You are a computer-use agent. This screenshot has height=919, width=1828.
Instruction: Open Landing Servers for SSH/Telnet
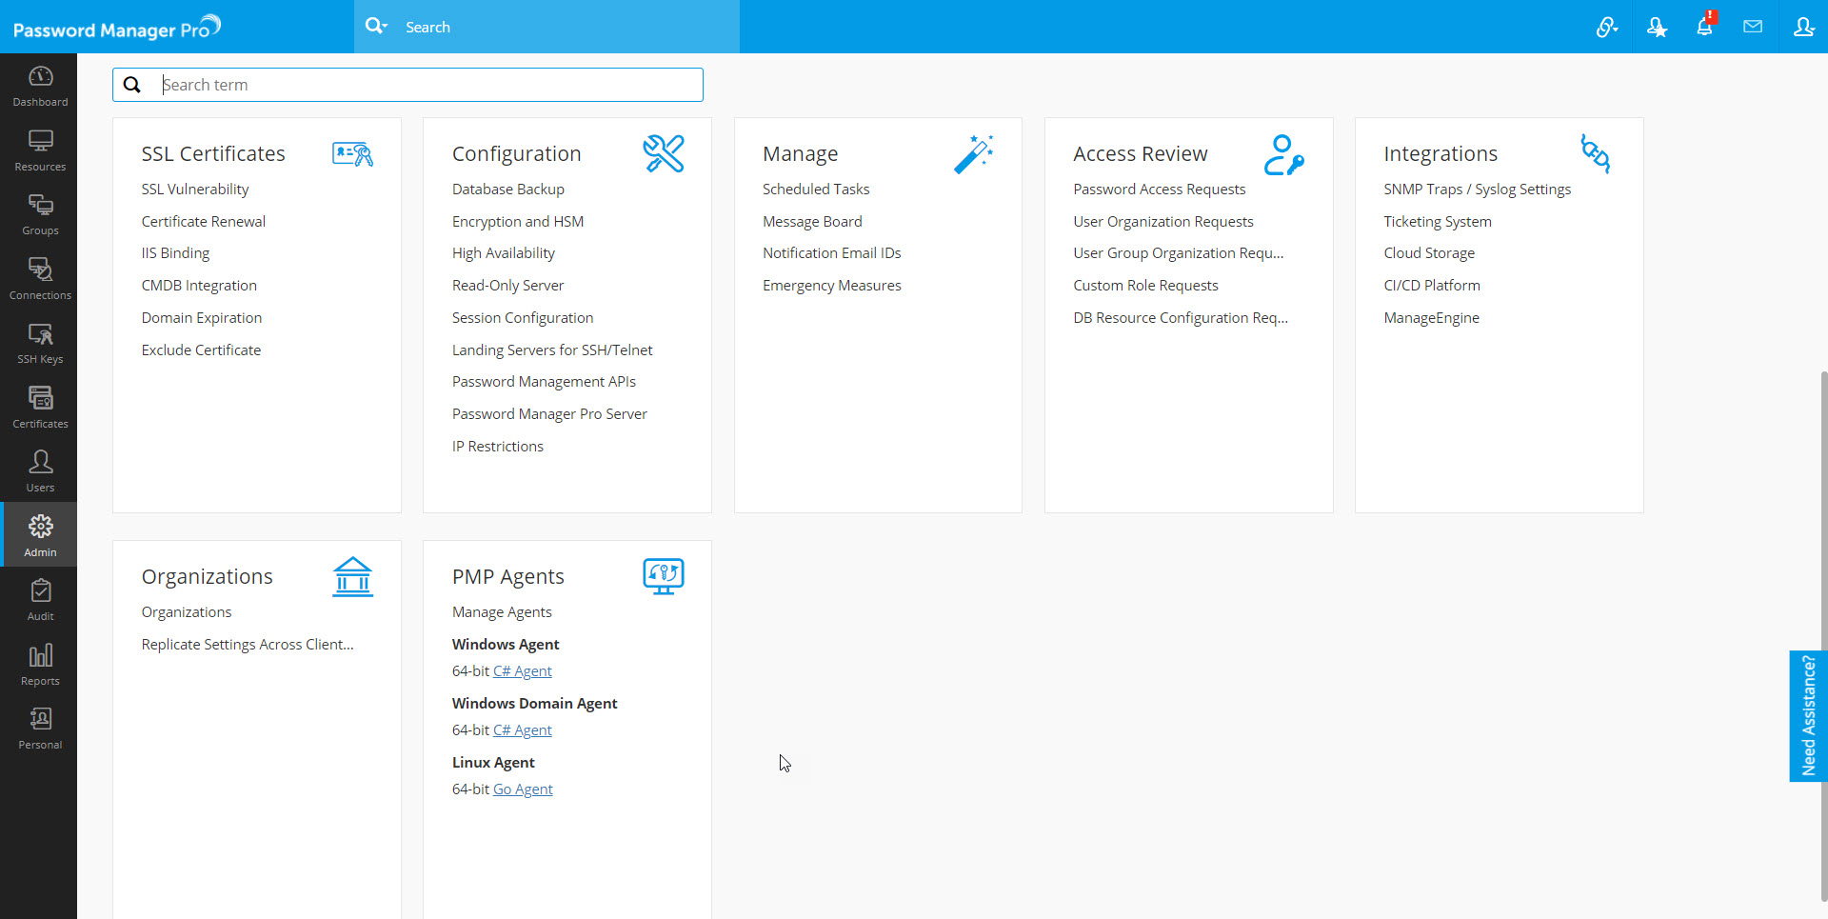pos(552,350)
